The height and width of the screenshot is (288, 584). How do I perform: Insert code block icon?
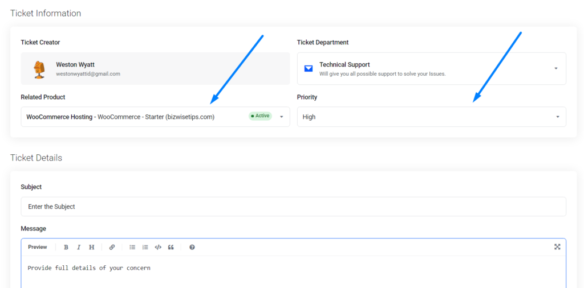(x=158, y=247)
